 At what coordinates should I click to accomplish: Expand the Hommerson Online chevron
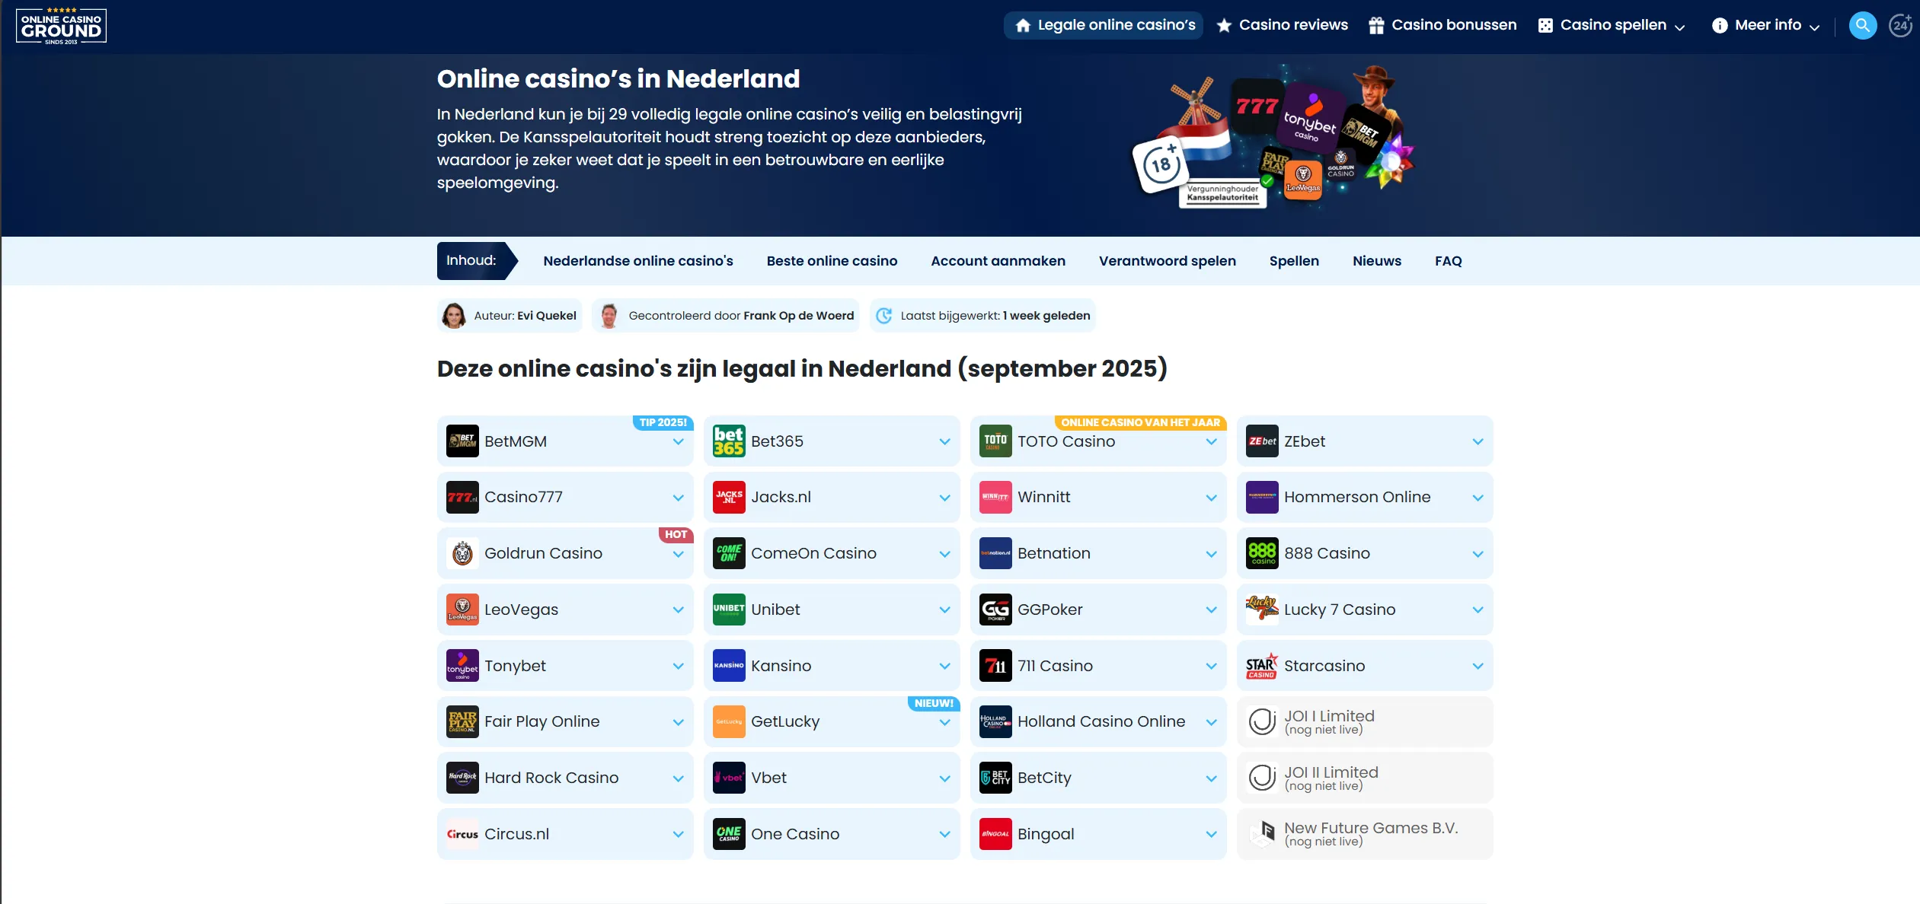[1478, 498]
